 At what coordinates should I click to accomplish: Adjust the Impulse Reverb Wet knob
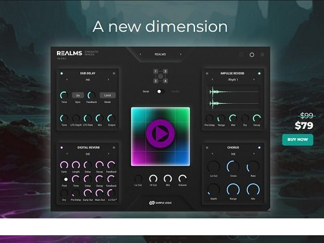pyautogui.click(x=233, y=119)
